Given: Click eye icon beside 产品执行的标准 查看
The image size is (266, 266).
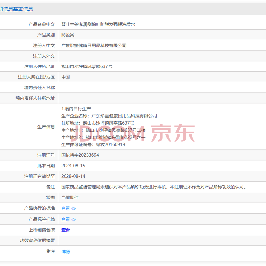Looking at the screenshot, I should (73, 208).
